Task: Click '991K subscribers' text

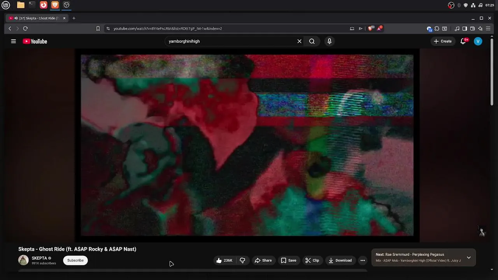Action: tap(44, 264)
